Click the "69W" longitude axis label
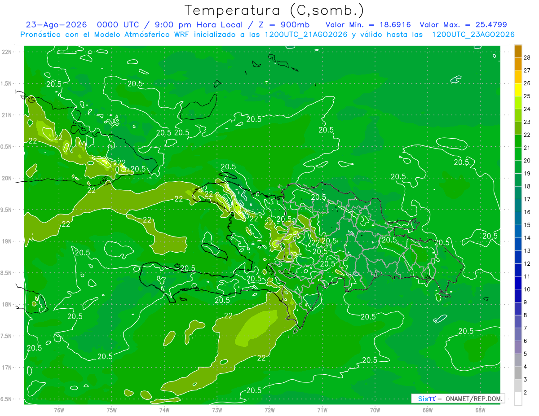Viewport: 539px width, 416px height. click(428, 410)
